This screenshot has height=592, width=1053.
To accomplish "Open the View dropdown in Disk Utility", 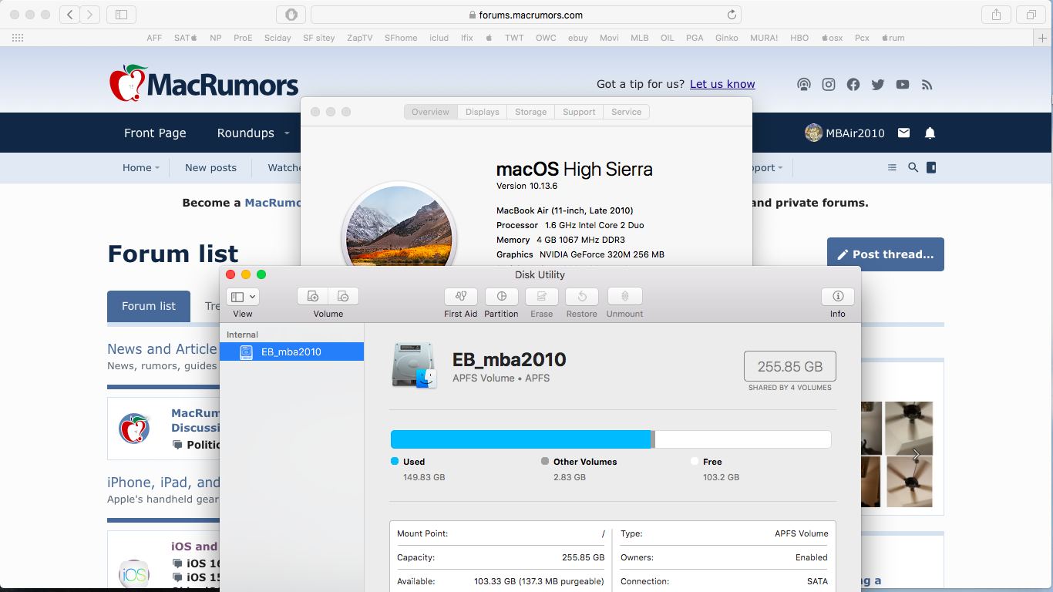I will pos(243,297).
